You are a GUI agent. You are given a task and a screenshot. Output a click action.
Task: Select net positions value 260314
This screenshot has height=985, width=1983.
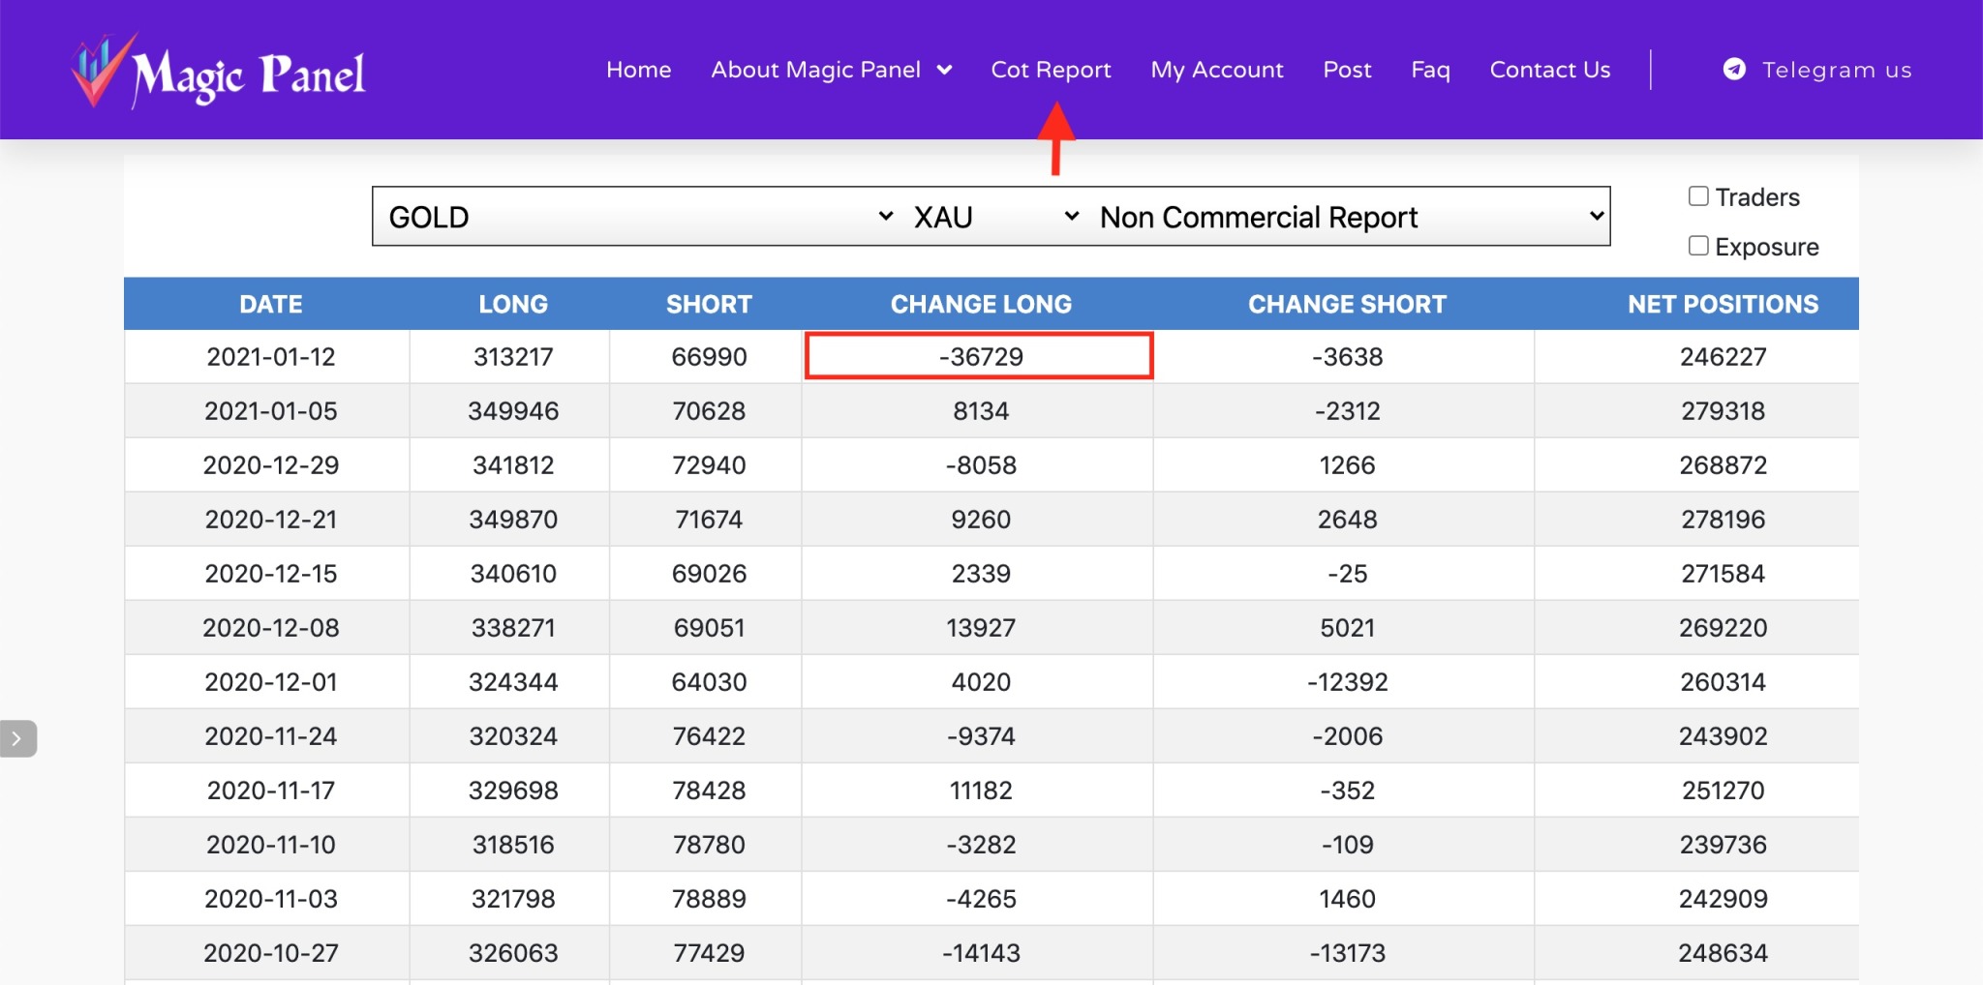pos(1723,682)
